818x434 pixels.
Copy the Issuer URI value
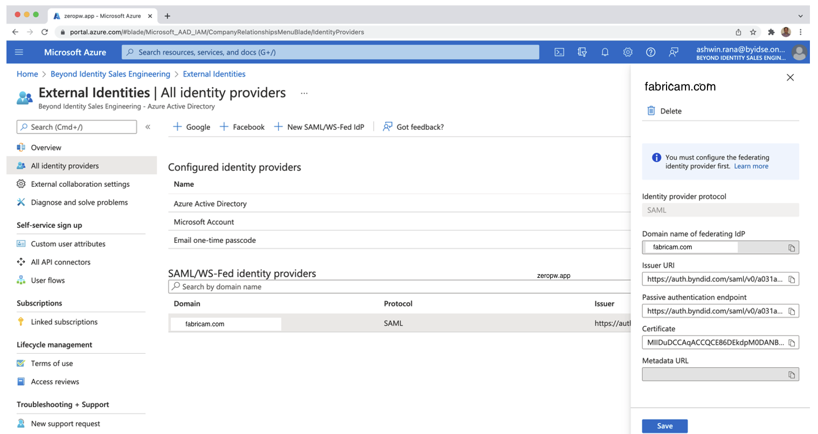point(792,279)
